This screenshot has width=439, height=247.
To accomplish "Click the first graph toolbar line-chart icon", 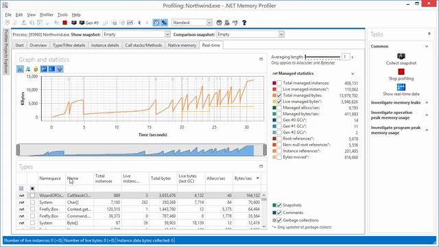I will (20, 69).
